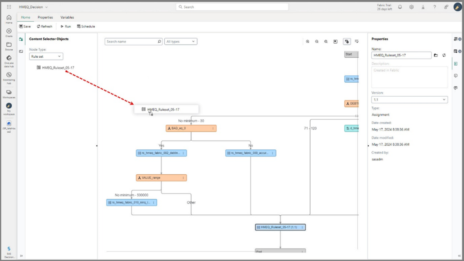Image resolution: width=464 pixels, height=261 pixels.
Task: Switch to the Variables tab
Action: [x=67, y=17]
